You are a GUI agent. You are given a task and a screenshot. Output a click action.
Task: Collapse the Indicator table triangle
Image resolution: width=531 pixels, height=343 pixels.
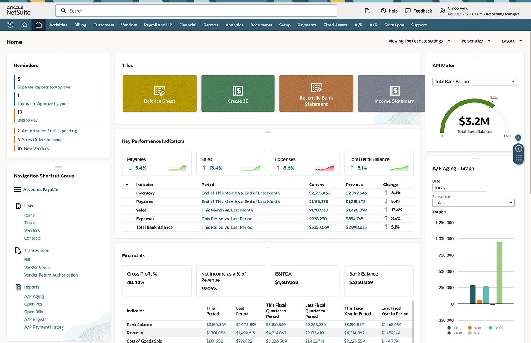(127, 185)
